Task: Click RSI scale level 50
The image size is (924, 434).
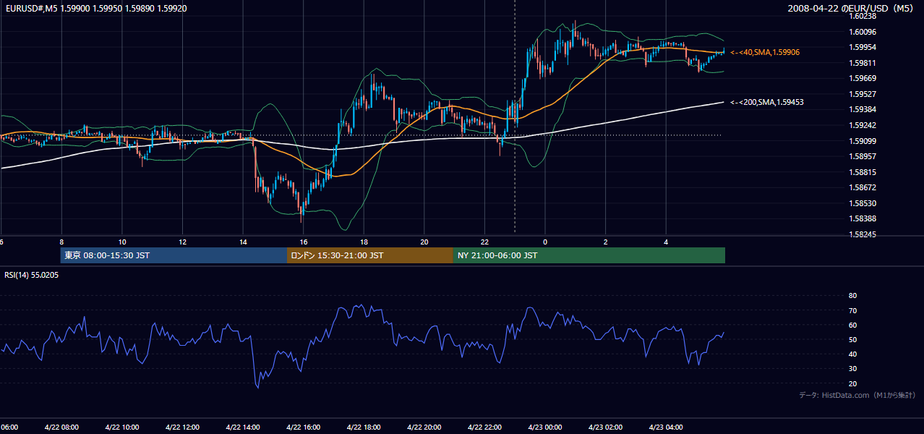Action: point(852,339)
